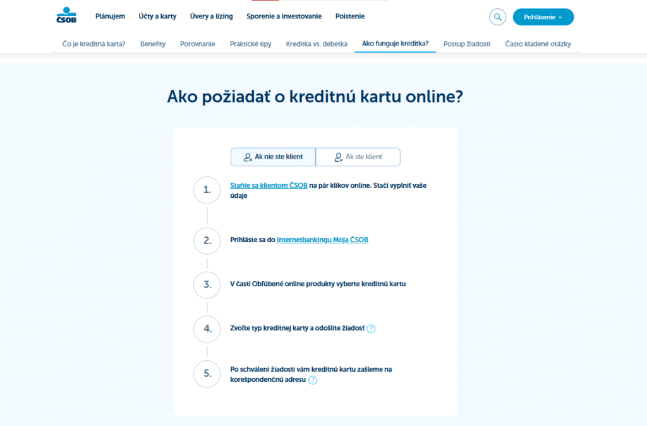Expand Sporenie a investovanie menu

pyautogui.click(x=284, y=16)
